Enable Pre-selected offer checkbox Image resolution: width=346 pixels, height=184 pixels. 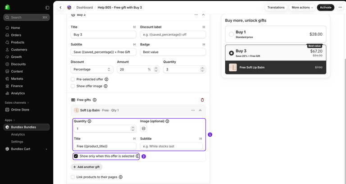click(x=73, y=79)
